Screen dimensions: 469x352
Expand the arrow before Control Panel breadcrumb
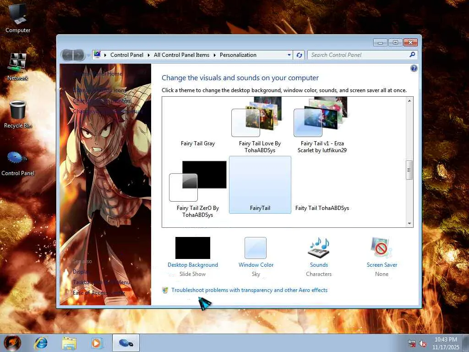point(105,55)
